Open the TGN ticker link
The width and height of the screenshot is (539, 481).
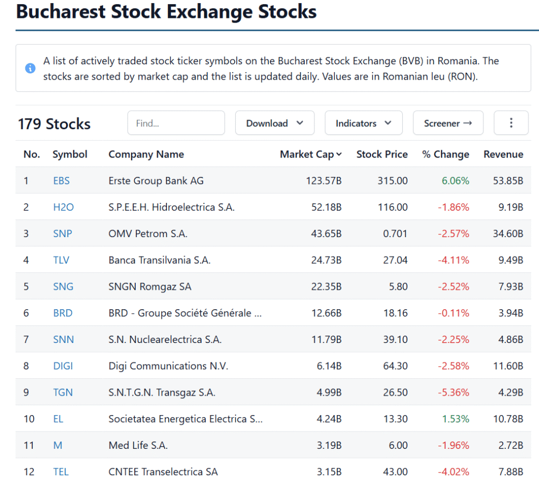point(63,392)
